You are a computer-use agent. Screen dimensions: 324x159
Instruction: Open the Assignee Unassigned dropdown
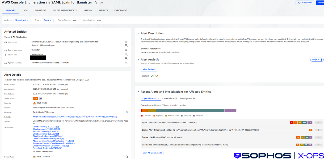(22, 20)
